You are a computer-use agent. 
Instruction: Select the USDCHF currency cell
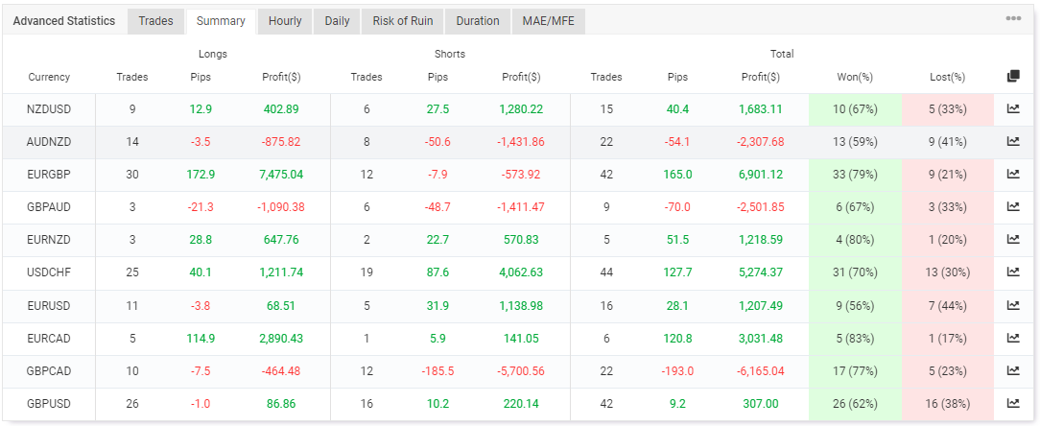point(49,272)
